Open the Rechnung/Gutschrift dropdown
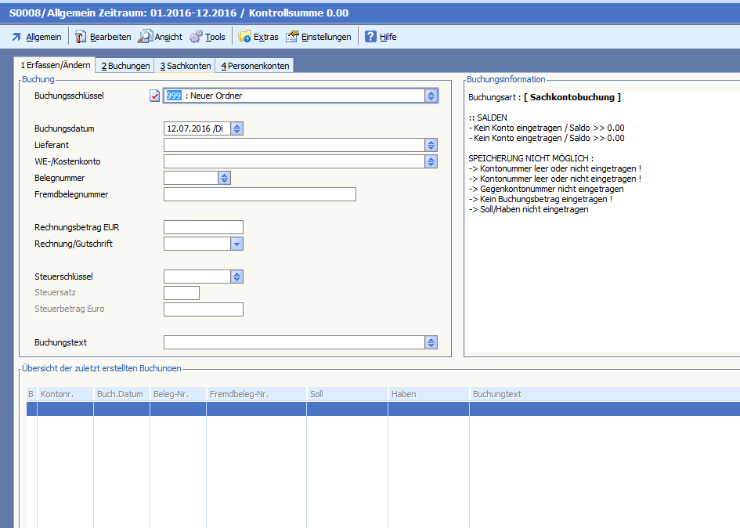The width and height of the screenshot is (740, 528). 236,244
